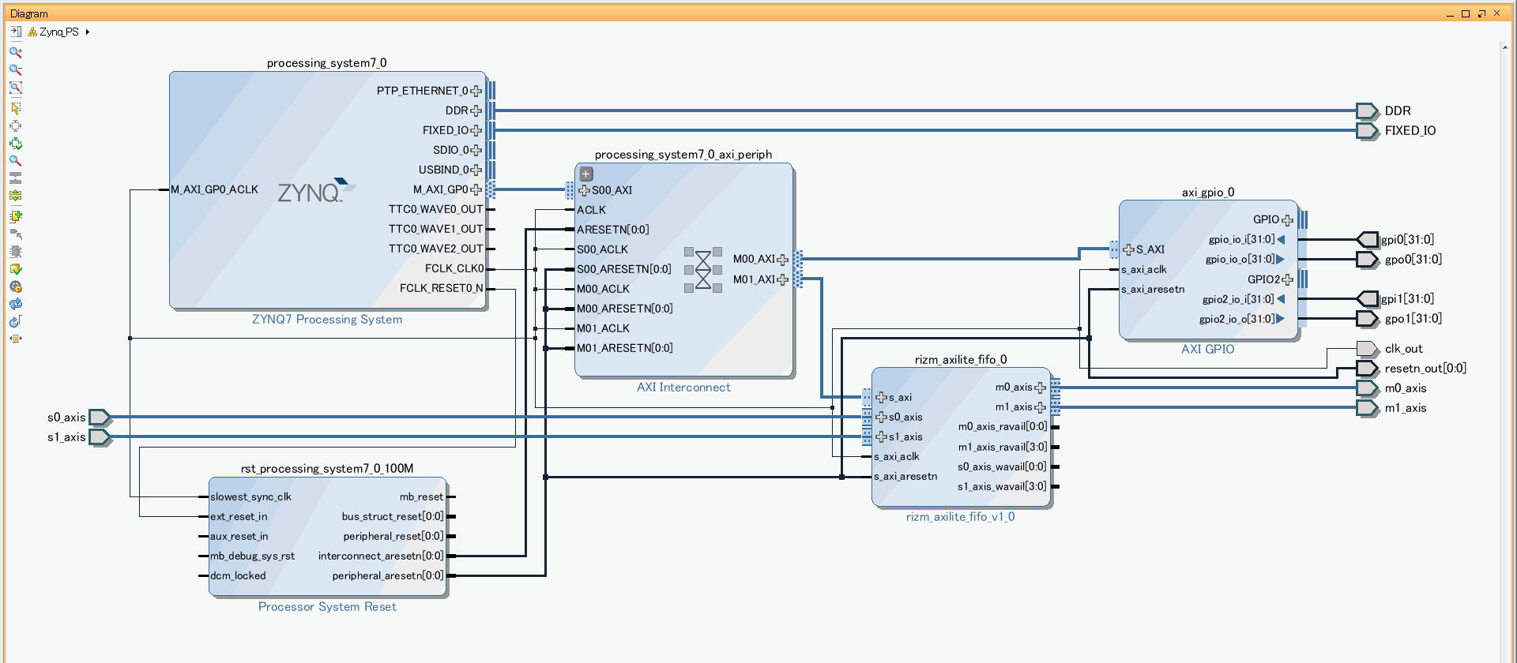The width and height of the screenshot is (1517, 663).
Task: Expand the M00_AXI interface pin
Action: tap(782, 259)
